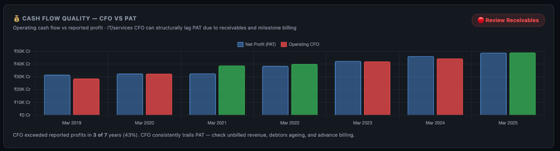Toggle Net Profit (PAT) legend item
The image size is (560, 151).
click(x=257, y=44)
